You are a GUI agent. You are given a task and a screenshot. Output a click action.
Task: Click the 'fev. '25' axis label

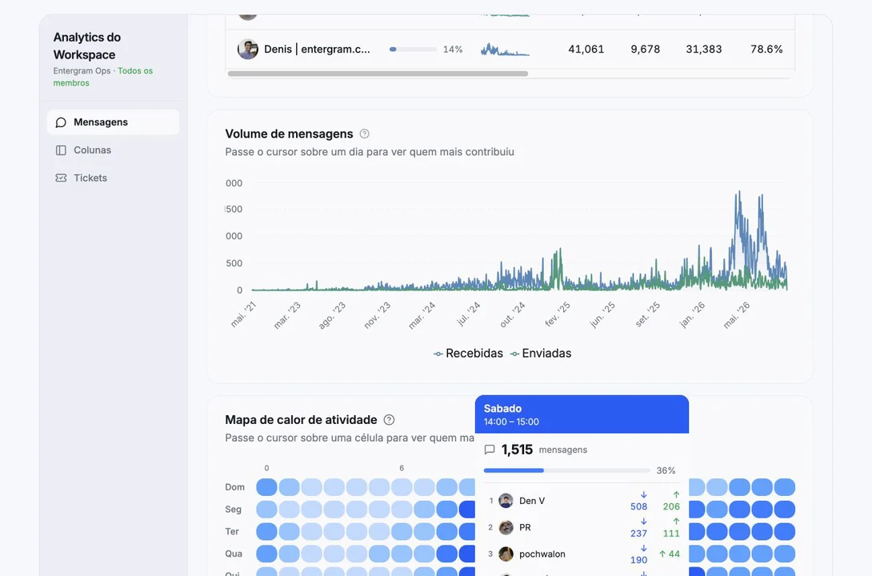click(x=558, y=315)
